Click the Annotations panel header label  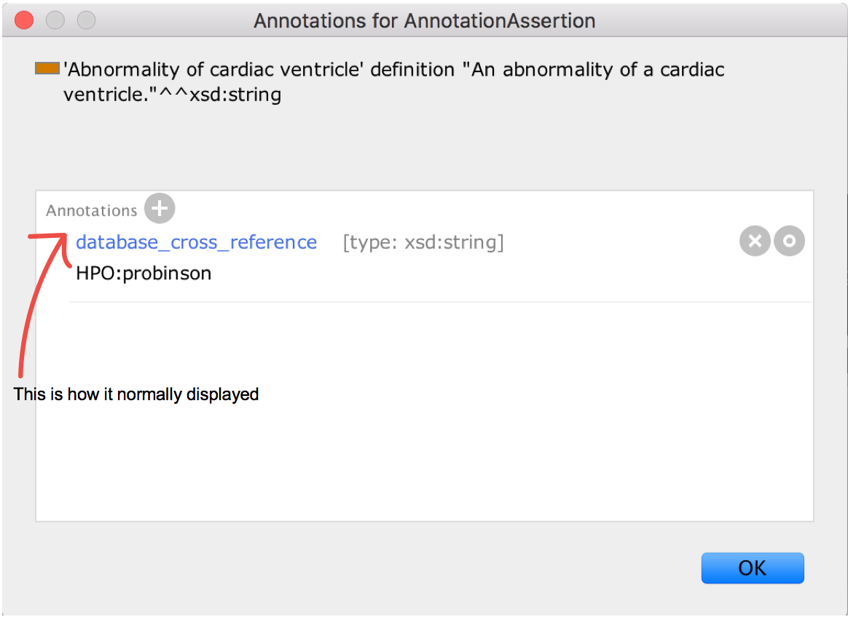pyautogui.click(x=92, y=210)
